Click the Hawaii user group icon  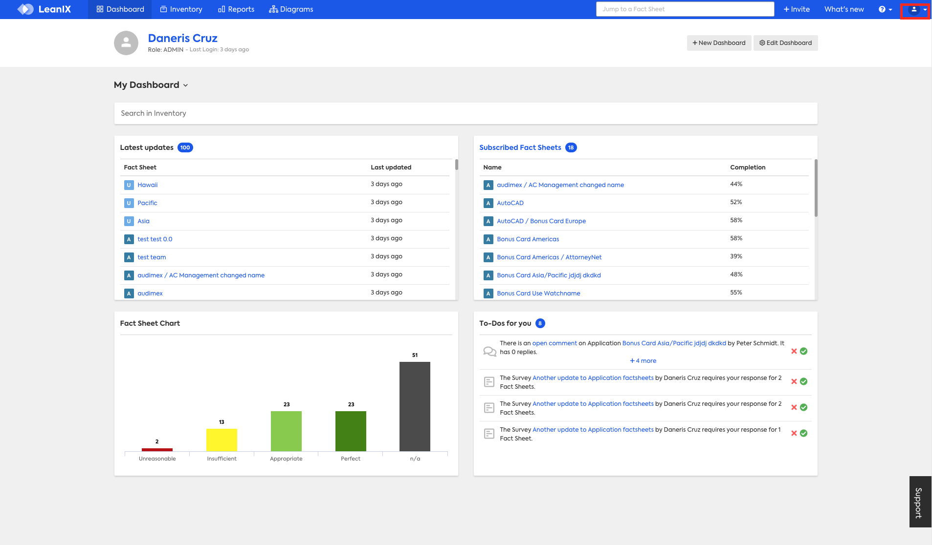coord(129,185)
